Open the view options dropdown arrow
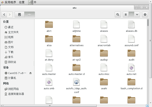 tap(137, 15)
